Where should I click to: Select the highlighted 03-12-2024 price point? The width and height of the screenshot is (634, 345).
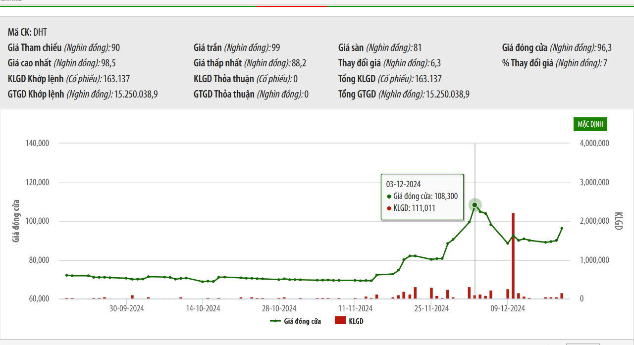(475, 205)
